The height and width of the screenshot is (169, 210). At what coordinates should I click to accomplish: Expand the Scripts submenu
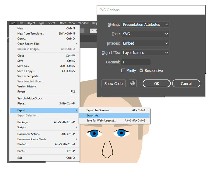[x=44, y=127]
